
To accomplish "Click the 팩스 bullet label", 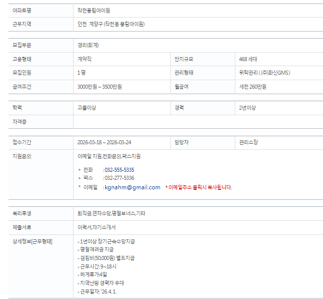I will click(x=88, y=178).
